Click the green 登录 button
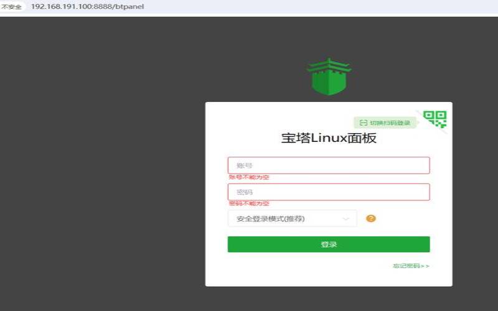Viewport: 498px width, 311px height. click(329, 244)
